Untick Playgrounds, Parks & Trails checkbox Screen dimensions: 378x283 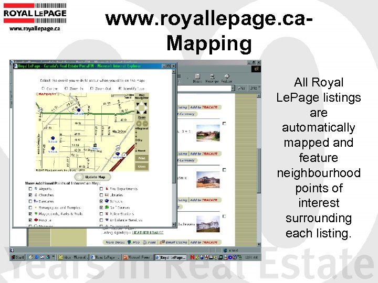coord(30,214)
